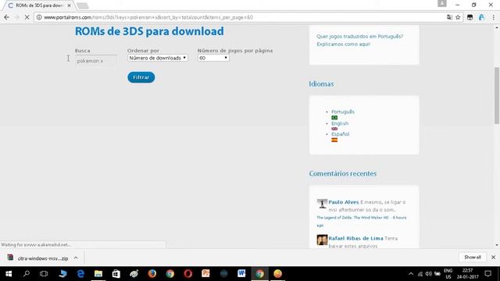Switch site language to English

(x=340, y=123)
